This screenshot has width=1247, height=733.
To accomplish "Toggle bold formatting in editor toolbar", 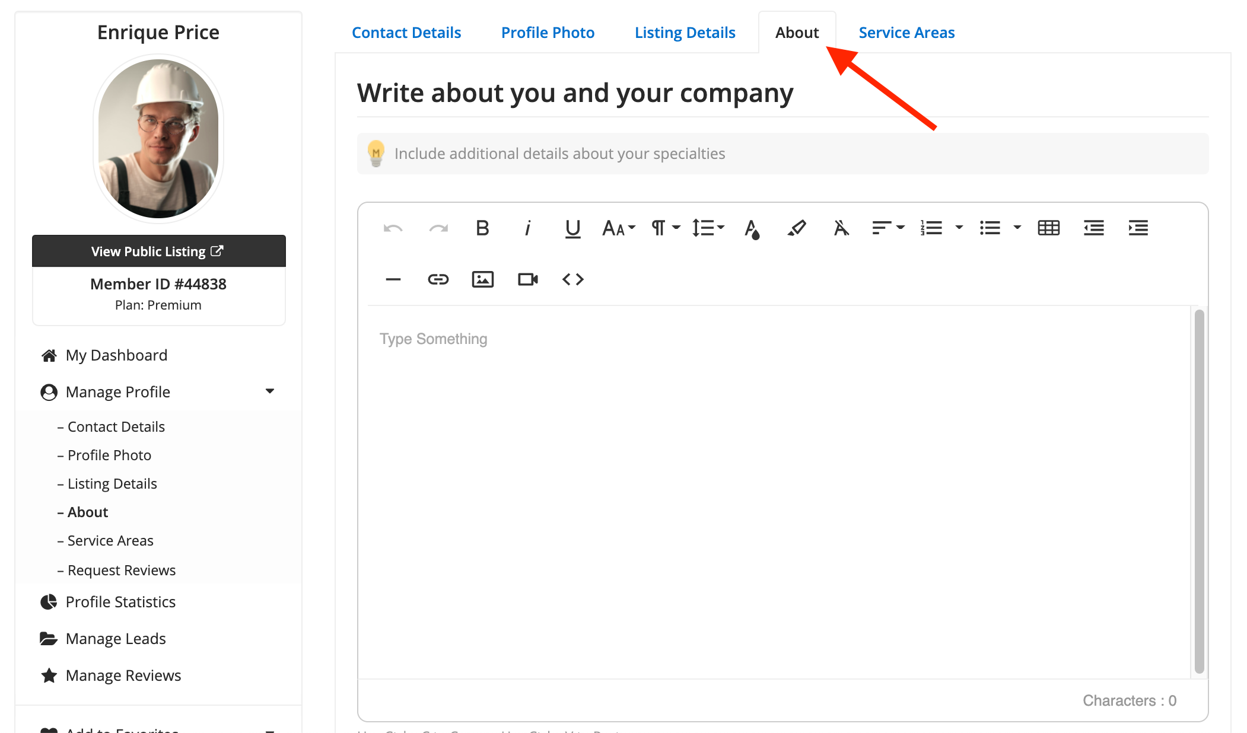I will tap(482, 228).
